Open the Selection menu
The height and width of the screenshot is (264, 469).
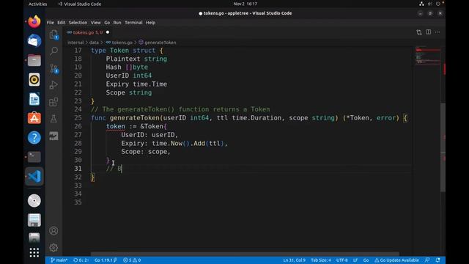(78, 23)
